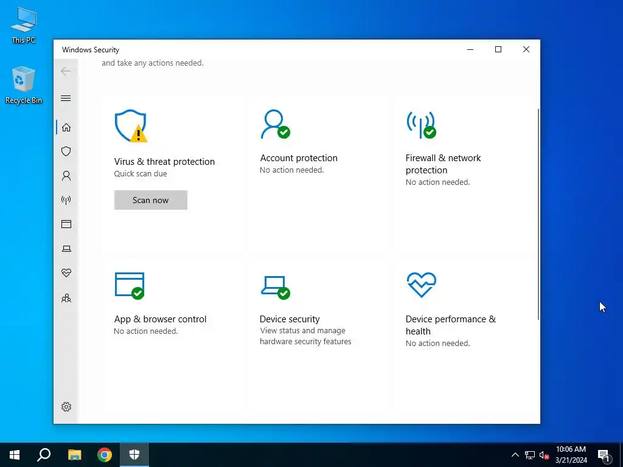623x467 pixels.
Task: Open Firewall & network sidebar antenna icon
Action: point(66,199)
